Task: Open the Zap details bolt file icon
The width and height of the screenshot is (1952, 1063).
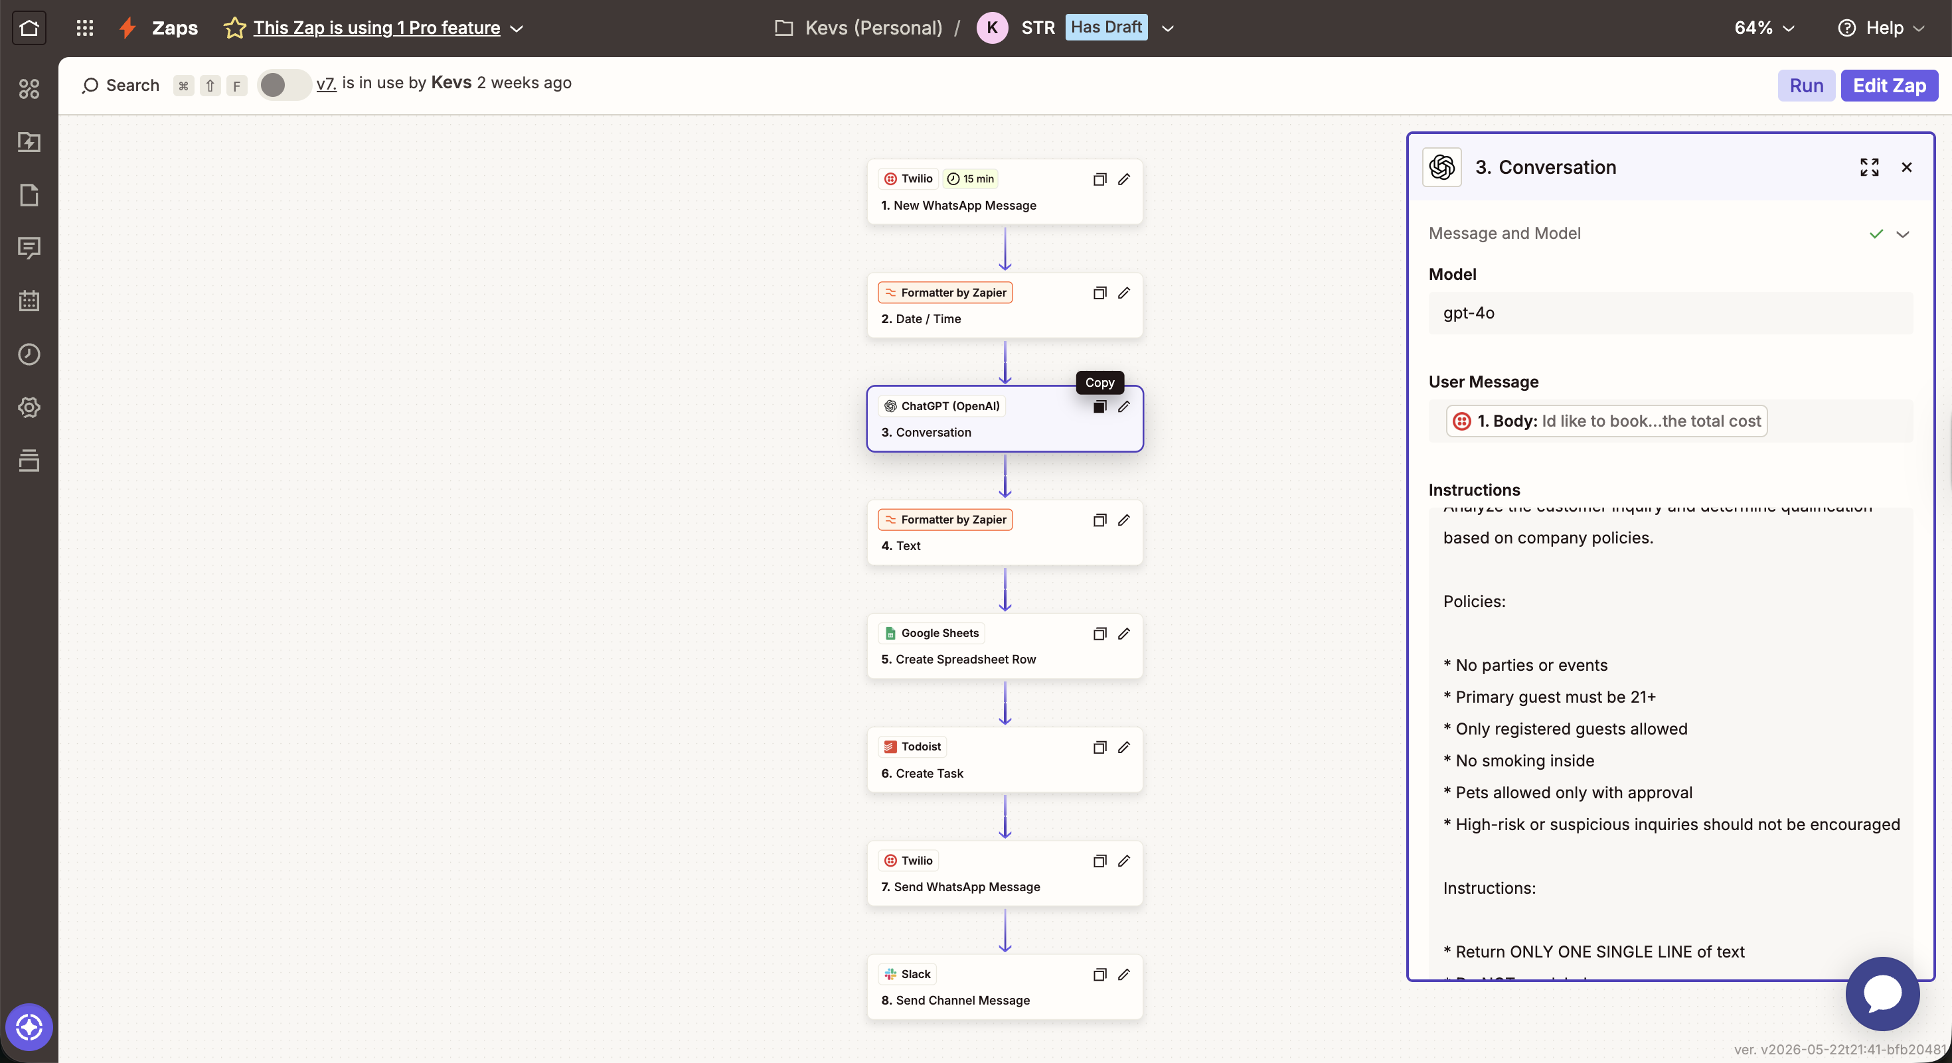Action: [29, 141]
